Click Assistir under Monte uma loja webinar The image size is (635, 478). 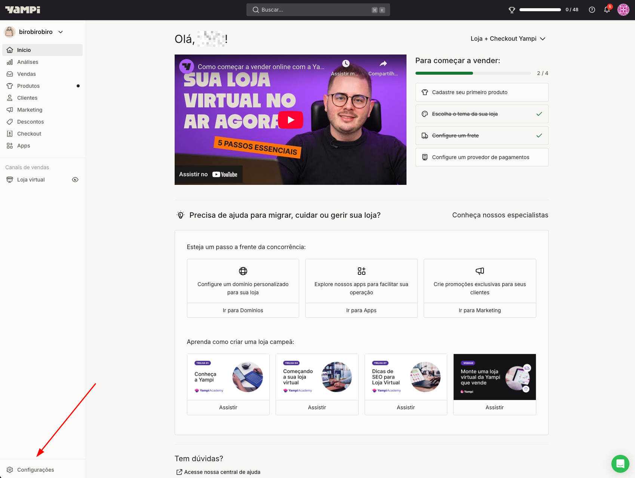[495, 407]
